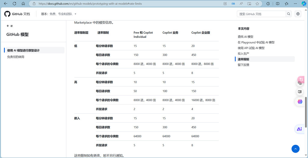Click the Free 和 Copilot Individual header
Viewport: 308px width, 158px height.
143,35
